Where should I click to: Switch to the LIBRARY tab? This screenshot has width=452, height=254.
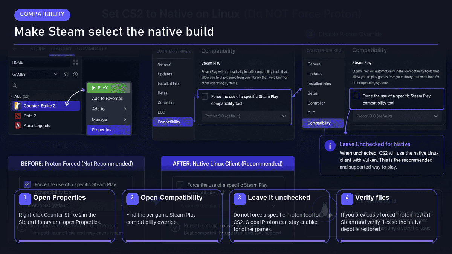(x=61, y=49)
